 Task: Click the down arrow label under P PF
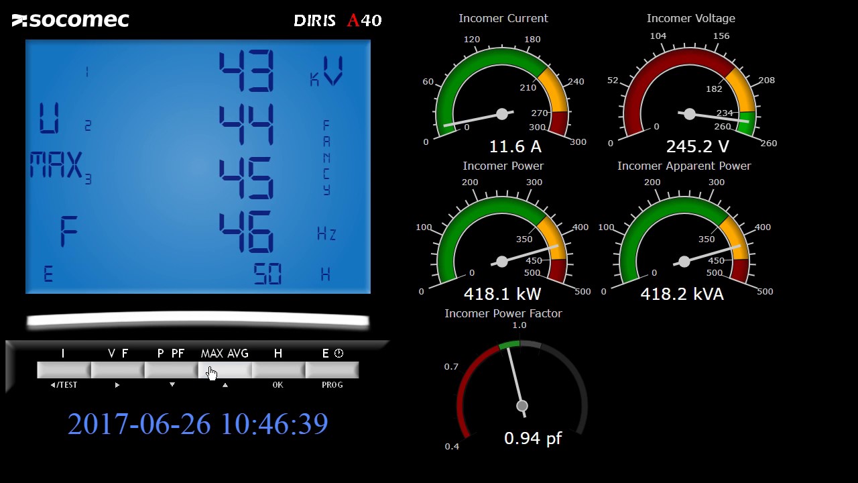coord(172,385)
